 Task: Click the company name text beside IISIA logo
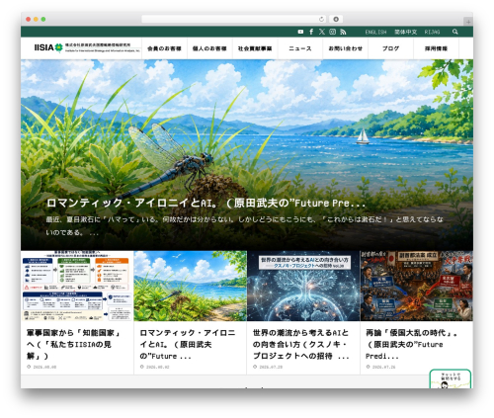click(102, 47)
